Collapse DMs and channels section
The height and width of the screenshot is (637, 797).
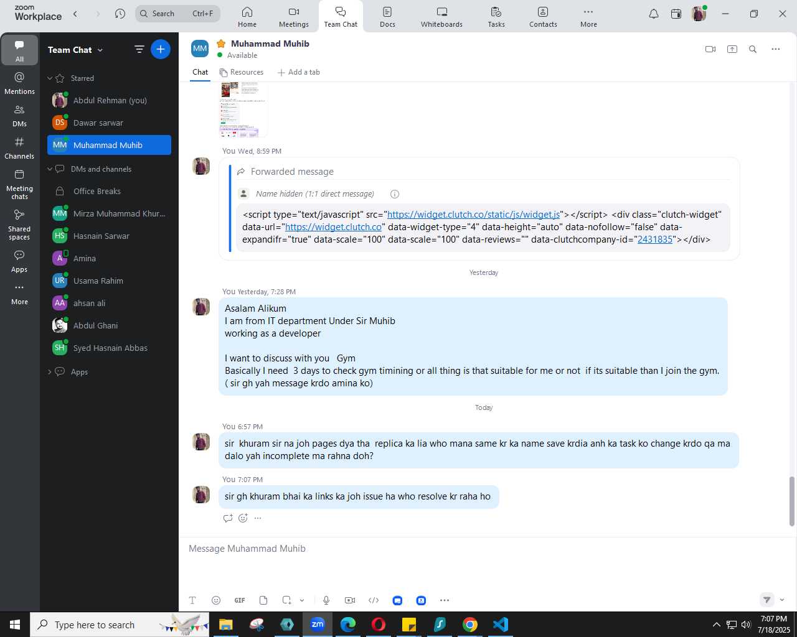click(x=50, y=169)
